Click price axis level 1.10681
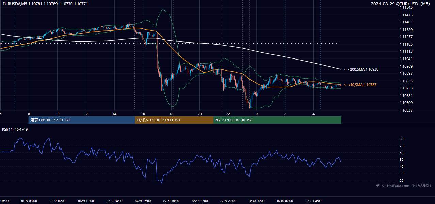The image size is (435, 204). point(406,96)
